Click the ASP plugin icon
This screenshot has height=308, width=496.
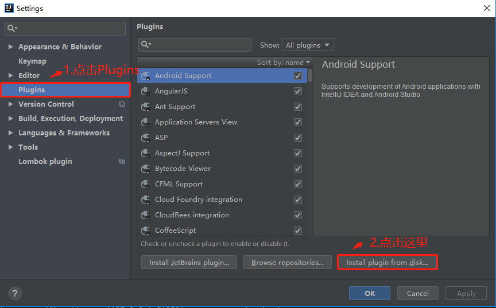[x=145, y=138]
